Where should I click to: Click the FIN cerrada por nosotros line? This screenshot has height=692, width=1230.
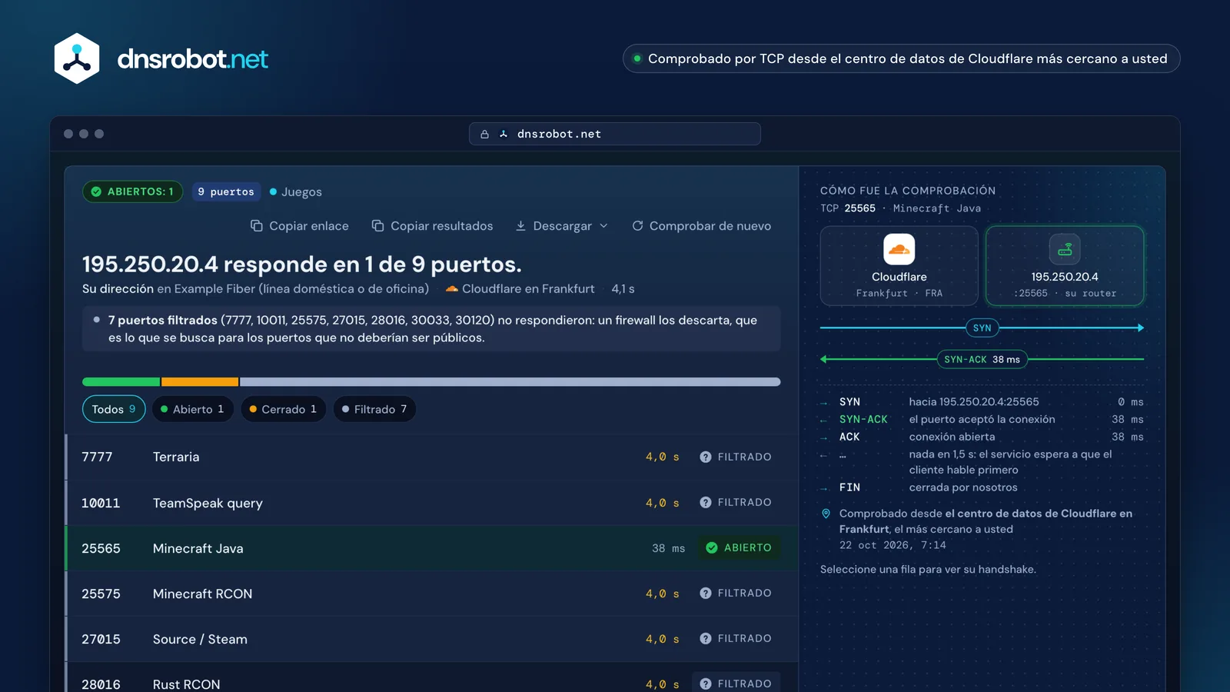(982, 487)
